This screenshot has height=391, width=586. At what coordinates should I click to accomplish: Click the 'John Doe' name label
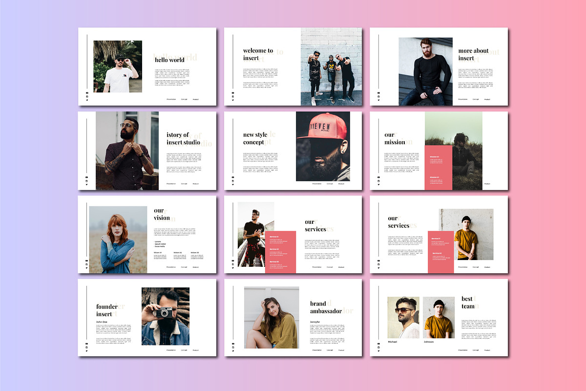click(x=101, y=322)
